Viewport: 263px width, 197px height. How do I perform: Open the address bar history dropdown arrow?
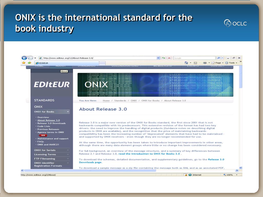coord(158,58)
